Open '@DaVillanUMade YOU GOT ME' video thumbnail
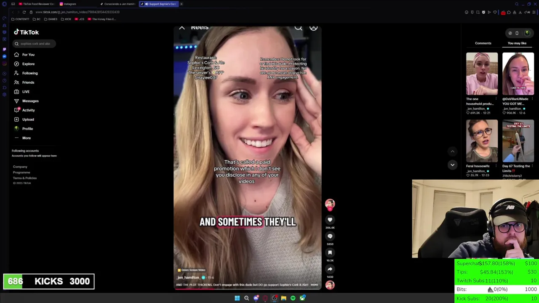 518,74
